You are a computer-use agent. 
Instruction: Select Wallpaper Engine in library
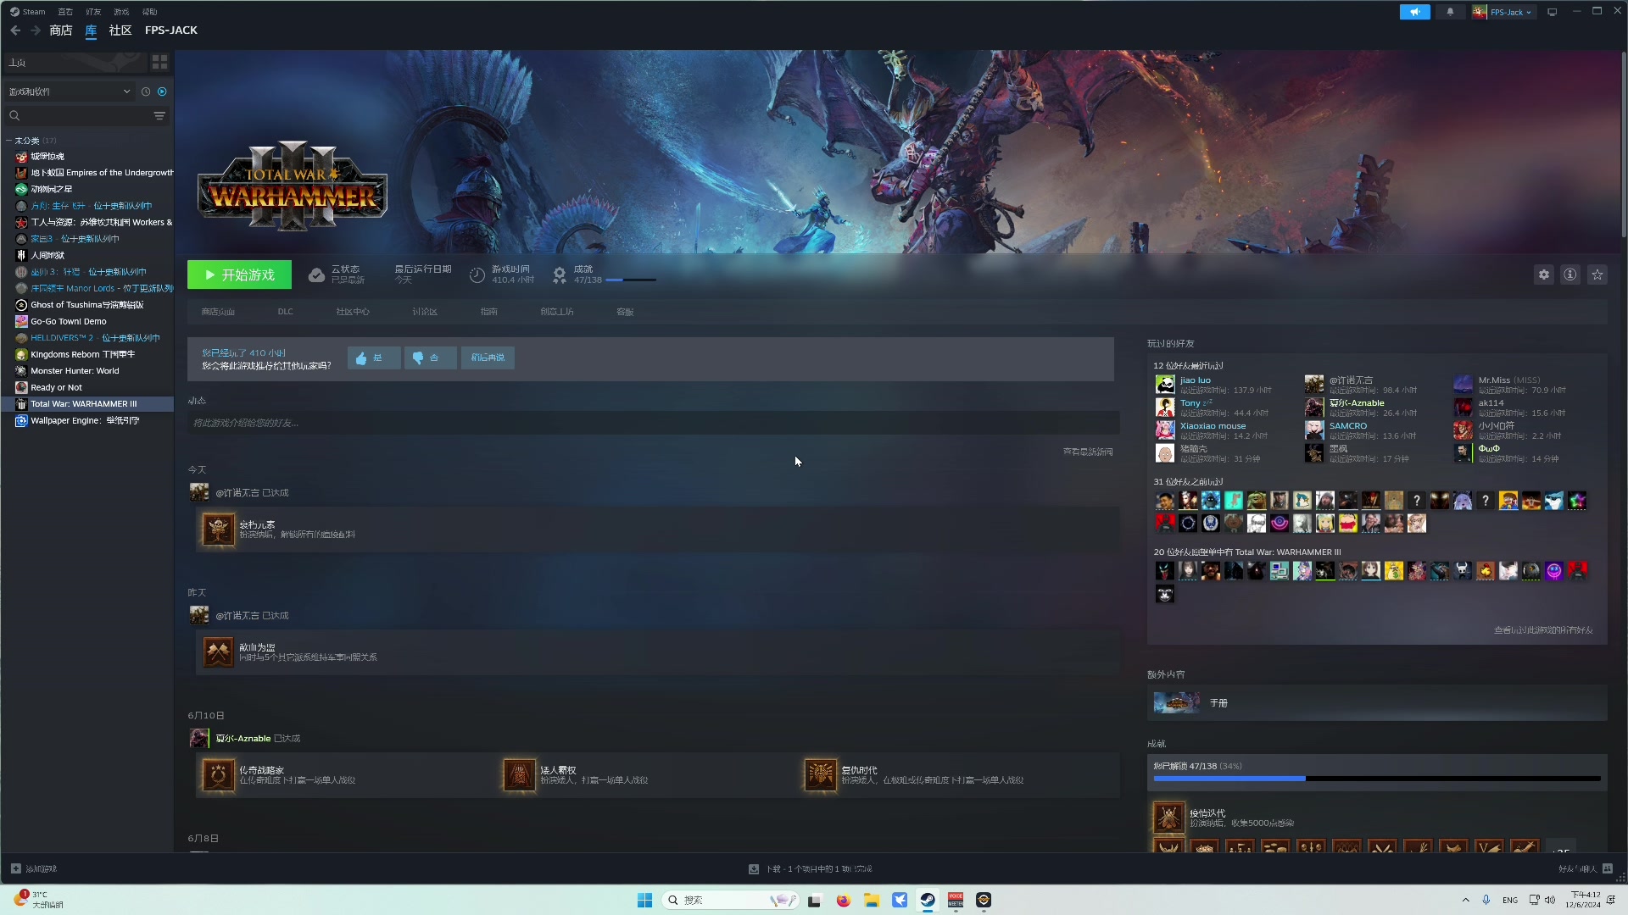[x=85, y=421]
